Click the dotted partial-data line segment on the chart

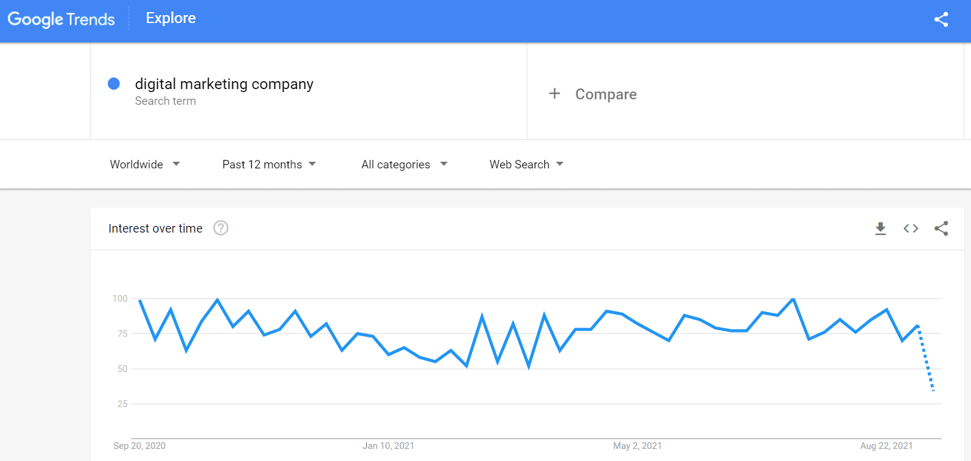point(926,358)
